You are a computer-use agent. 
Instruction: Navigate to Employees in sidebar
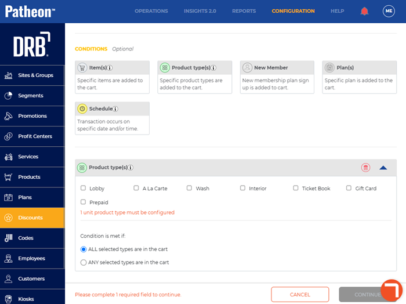pyautogui.click(x=32, y=258)
